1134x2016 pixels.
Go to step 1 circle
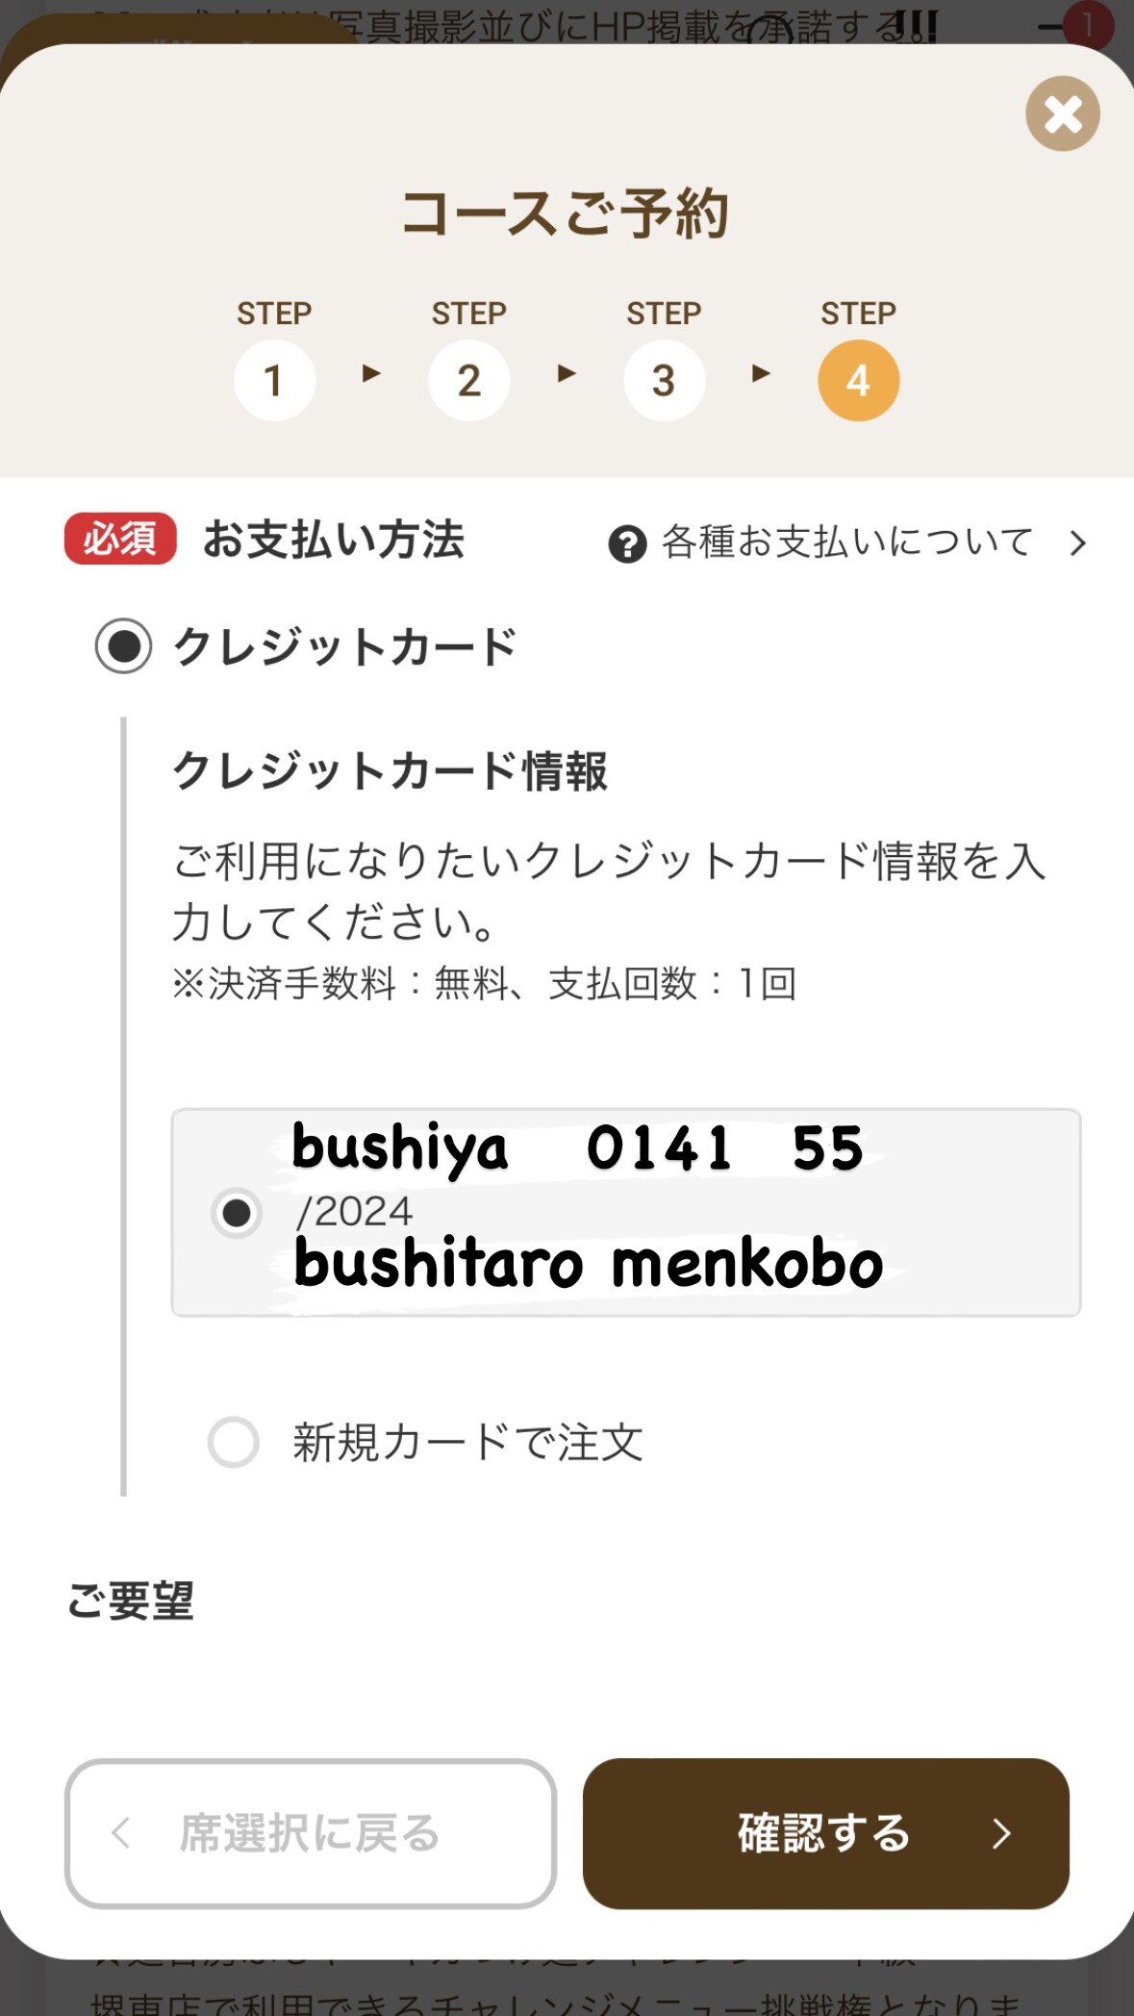point(274,381)
